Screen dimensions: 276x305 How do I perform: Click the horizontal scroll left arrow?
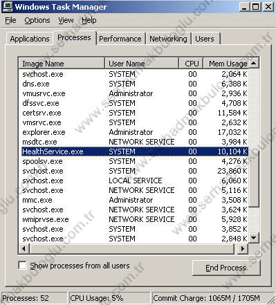coord(24,248)
